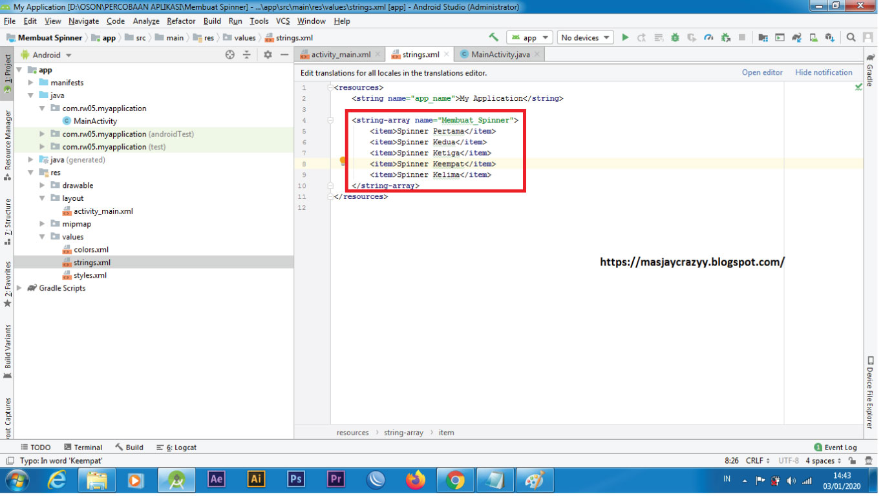The width and height of the screenshot is (883, 496).
Task: Click the 'Open editor' translations link
Action: point(762,72)
